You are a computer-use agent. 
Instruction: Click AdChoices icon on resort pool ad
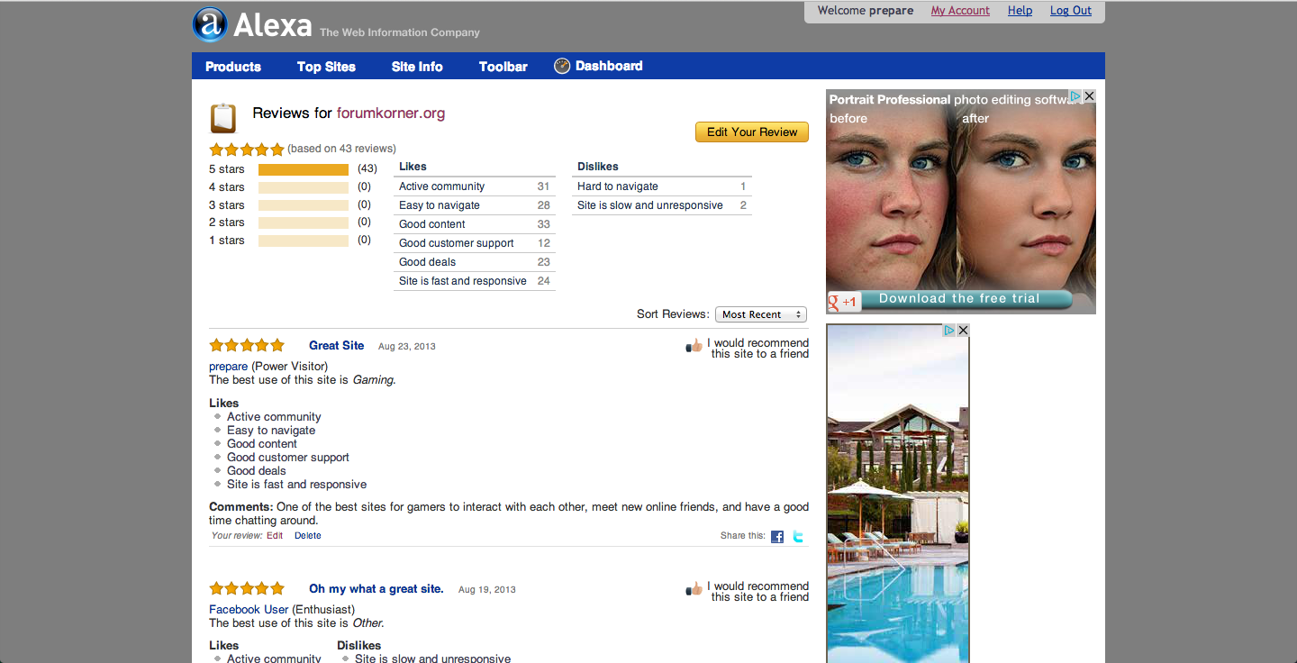949,331
